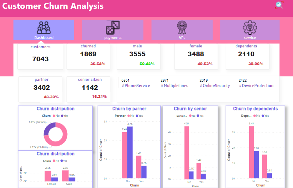
Task: Click the #DeviceProtection link
Action: (256, 86)
